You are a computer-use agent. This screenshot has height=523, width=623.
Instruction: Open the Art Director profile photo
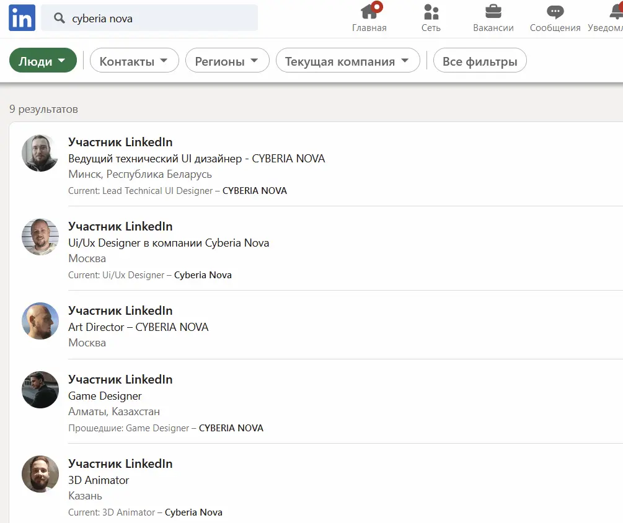click(x=40, y=321)
